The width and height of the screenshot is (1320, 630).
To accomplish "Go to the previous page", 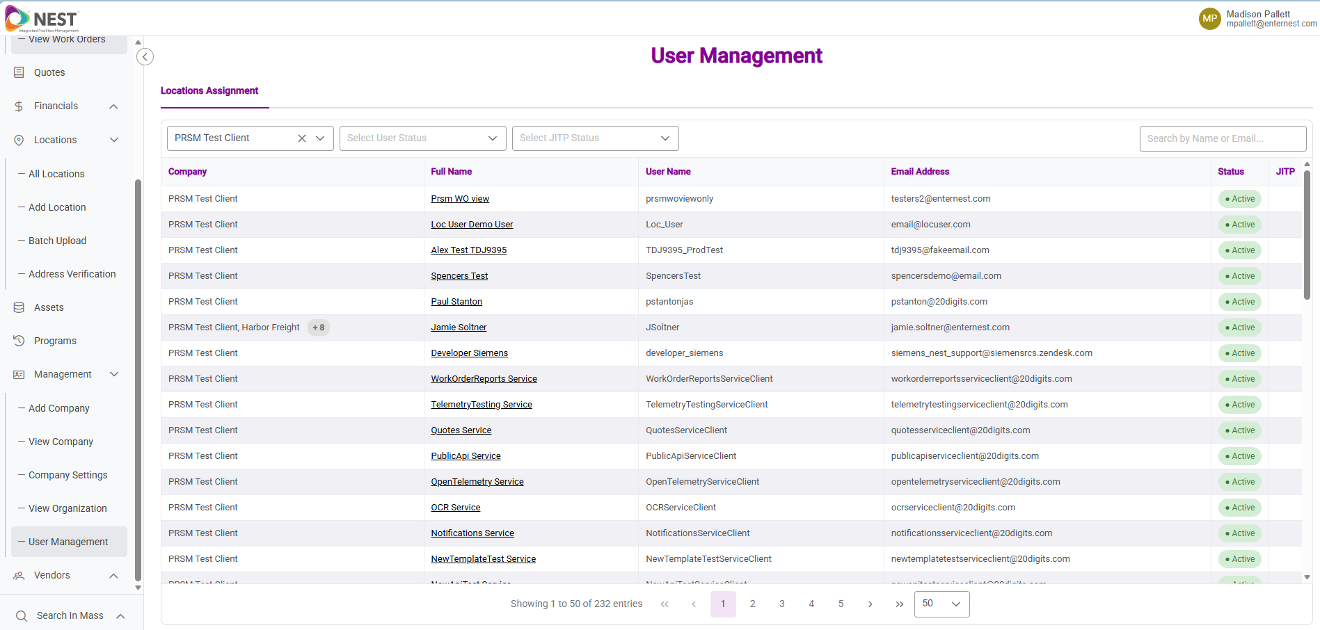I will pos(694,604).
